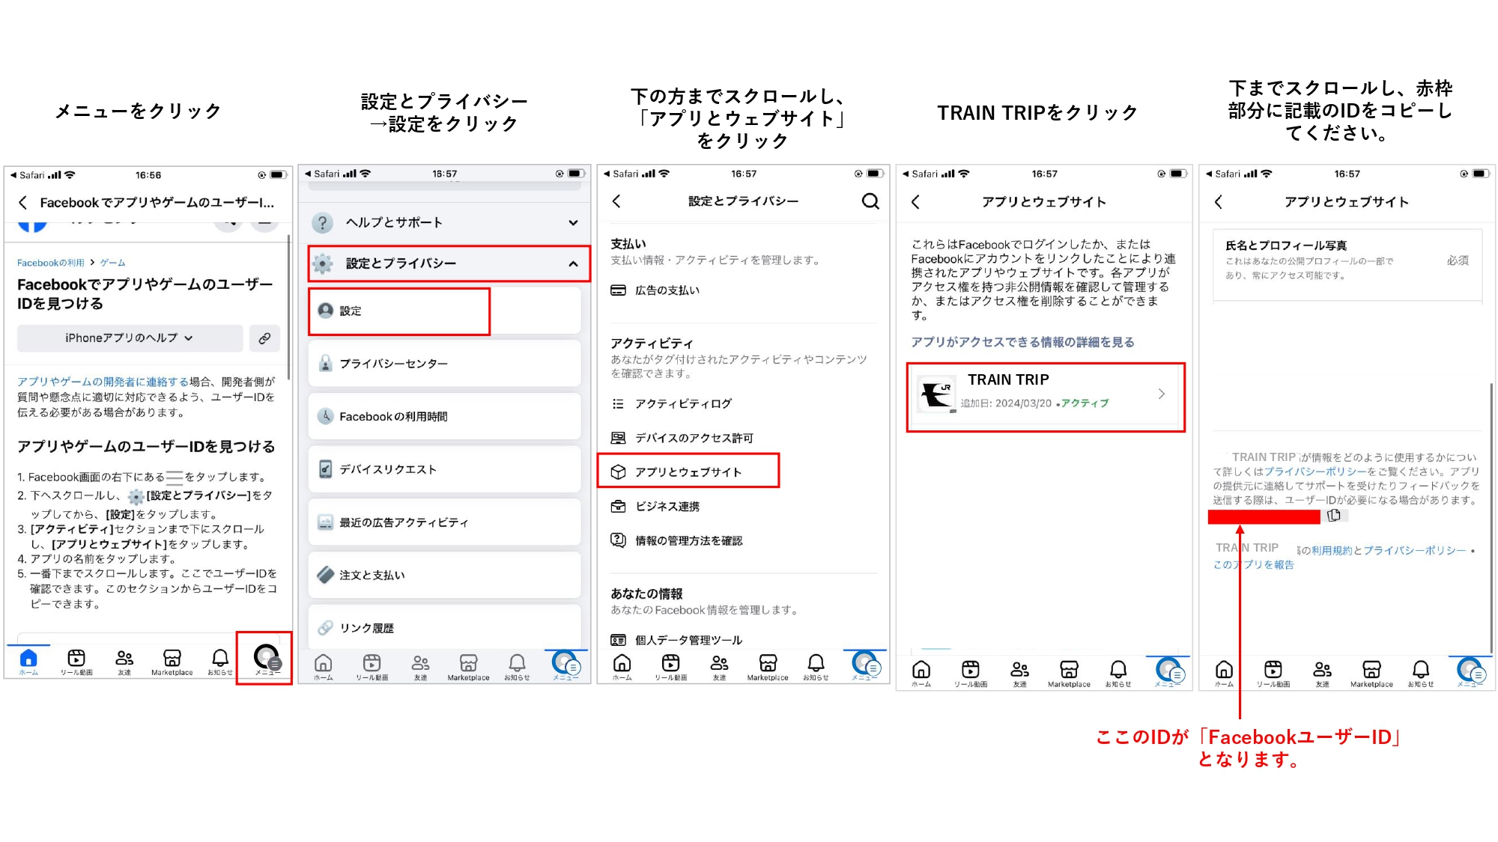
Task: Open Facebookの利用時間 menu entry
Action: point(445,417)
